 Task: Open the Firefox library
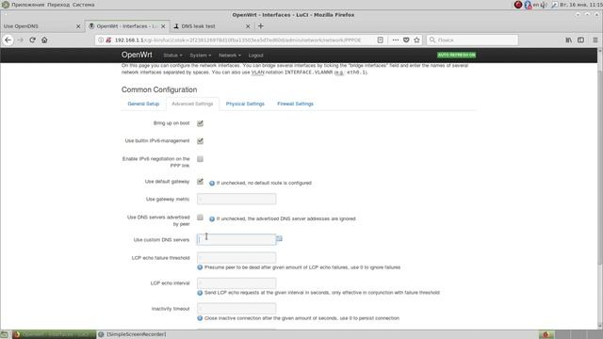tap(569, 40)
